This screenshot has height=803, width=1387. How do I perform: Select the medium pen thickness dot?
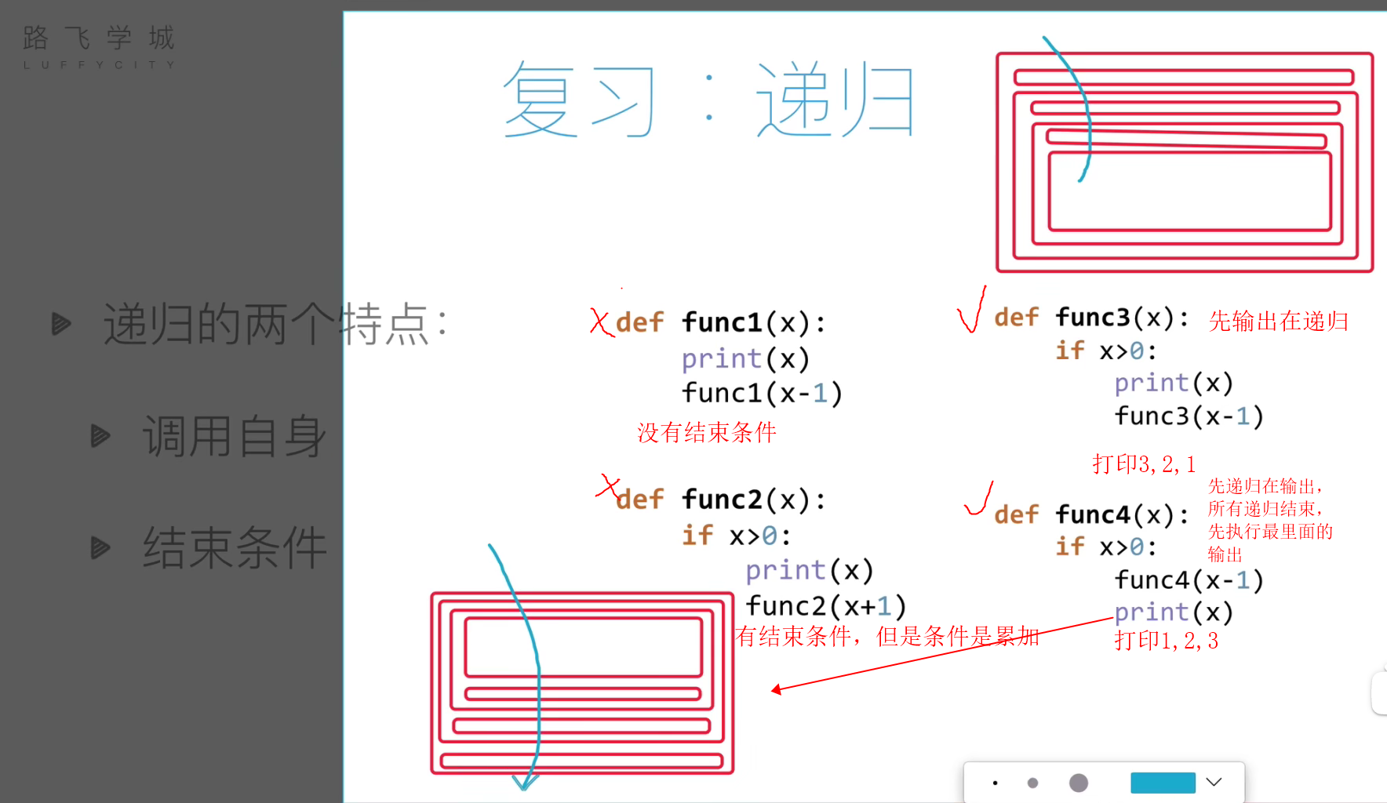tap(1032, 783)
